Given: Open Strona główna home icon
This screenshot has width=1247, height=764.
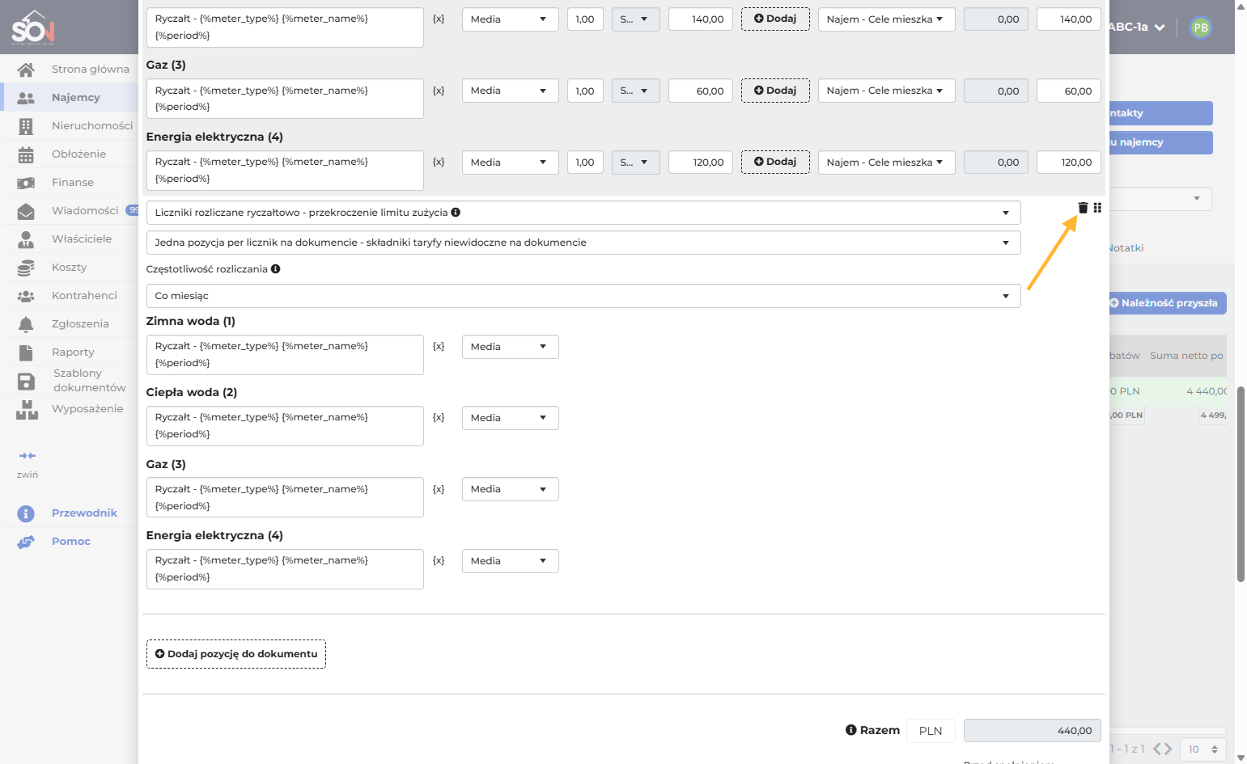Looking at the screenshot, I should tap(26, 70).
